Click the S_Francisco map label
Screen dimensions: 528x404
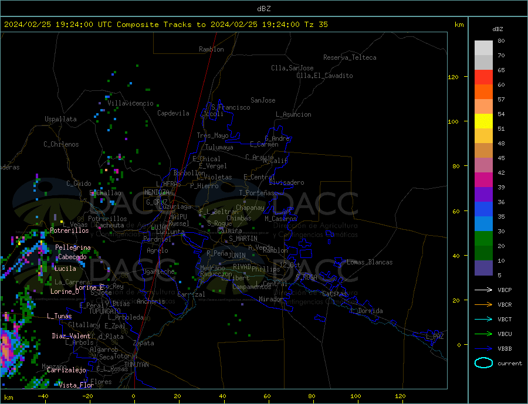pyautogui.click(x=231, y=107)
